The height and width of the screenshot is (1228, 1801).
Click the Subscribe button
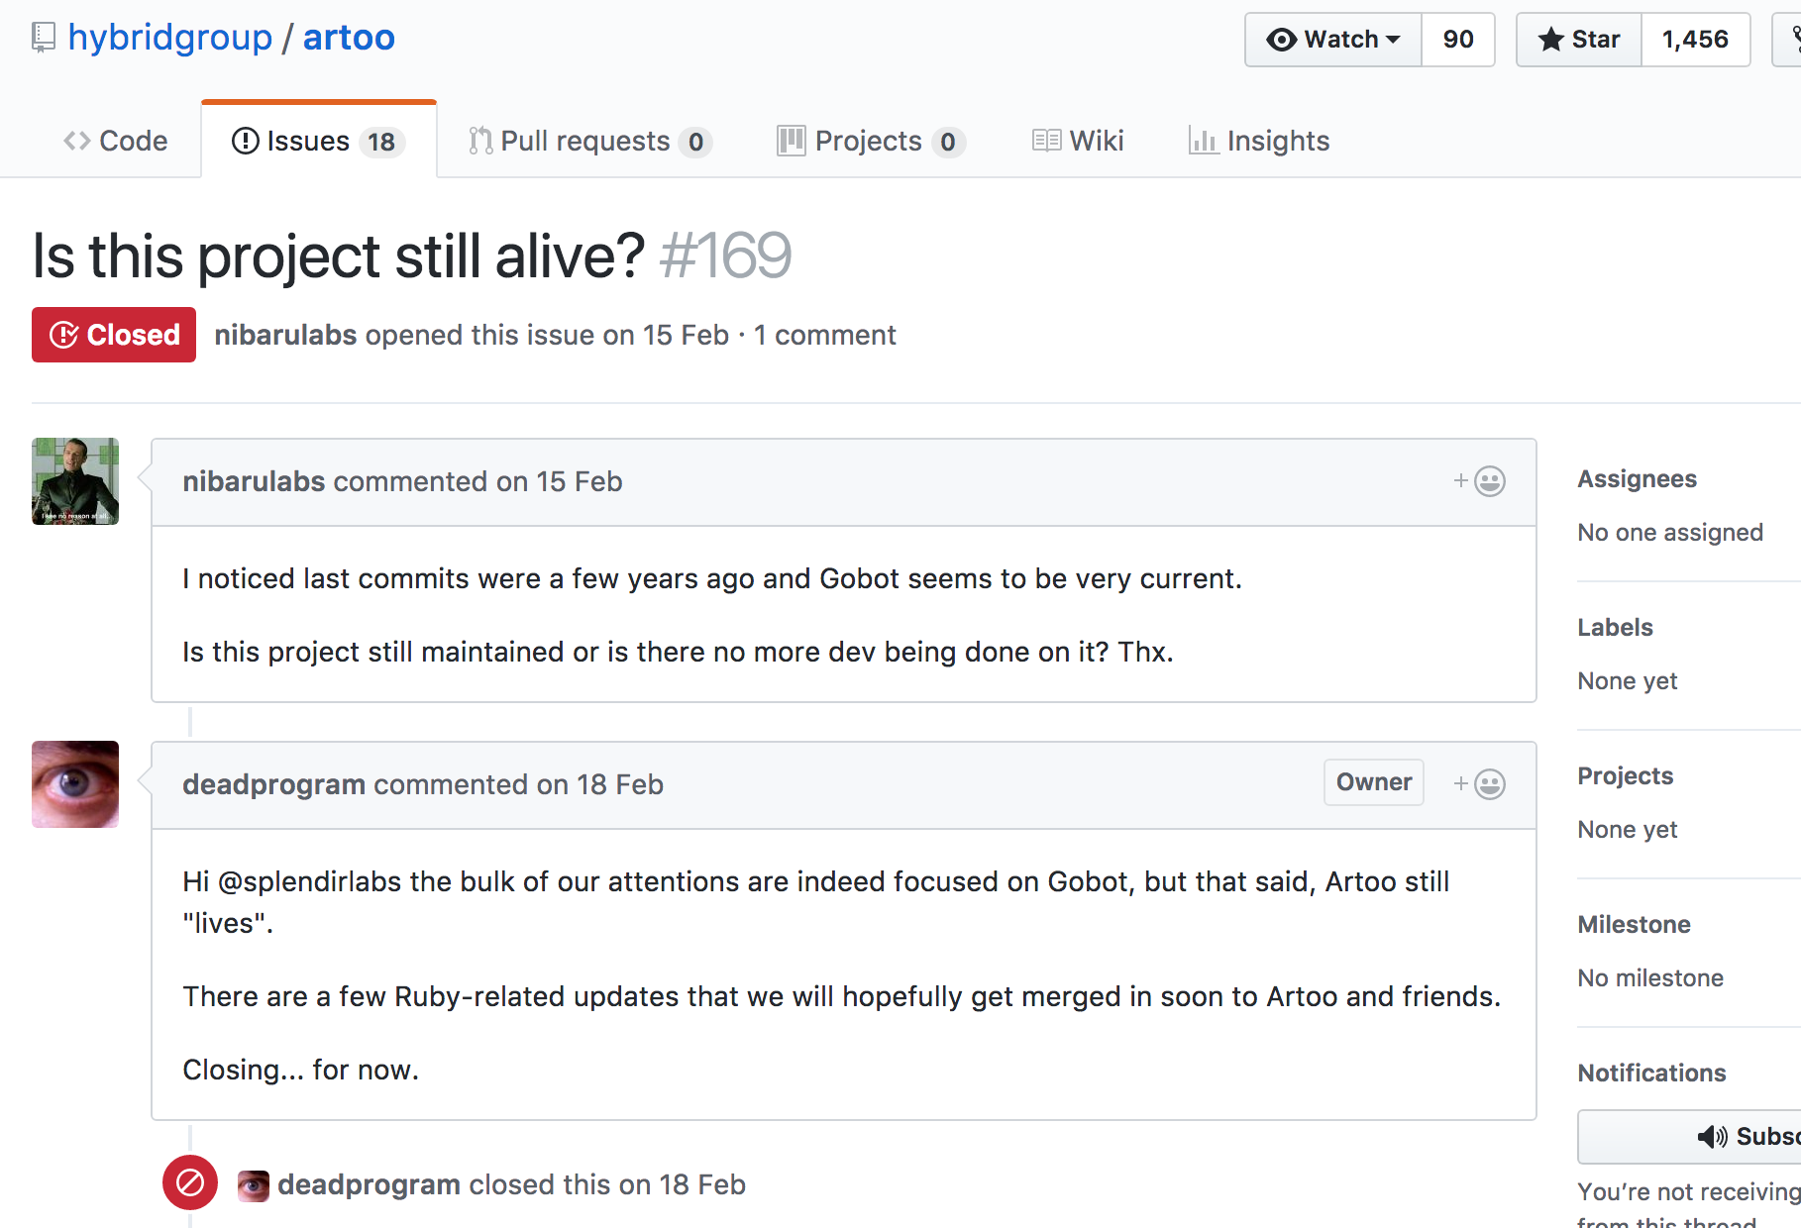point(1689,1137)
